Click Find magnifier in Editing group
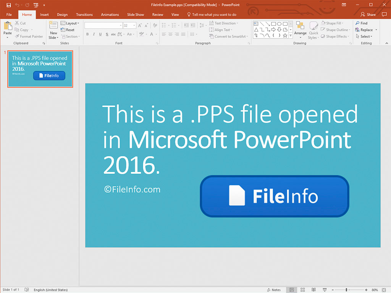 point(362,23)
